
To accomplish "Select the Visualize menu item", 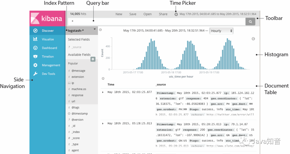I will 48,39.
